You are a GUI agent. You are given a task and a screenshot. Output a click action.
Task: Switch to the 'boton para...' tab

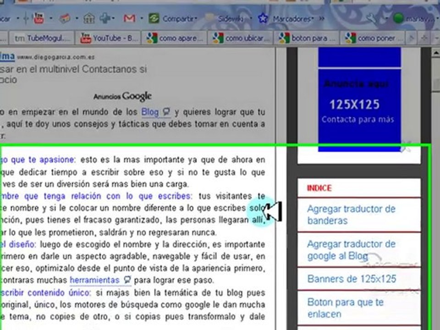[x=307, y=38]
